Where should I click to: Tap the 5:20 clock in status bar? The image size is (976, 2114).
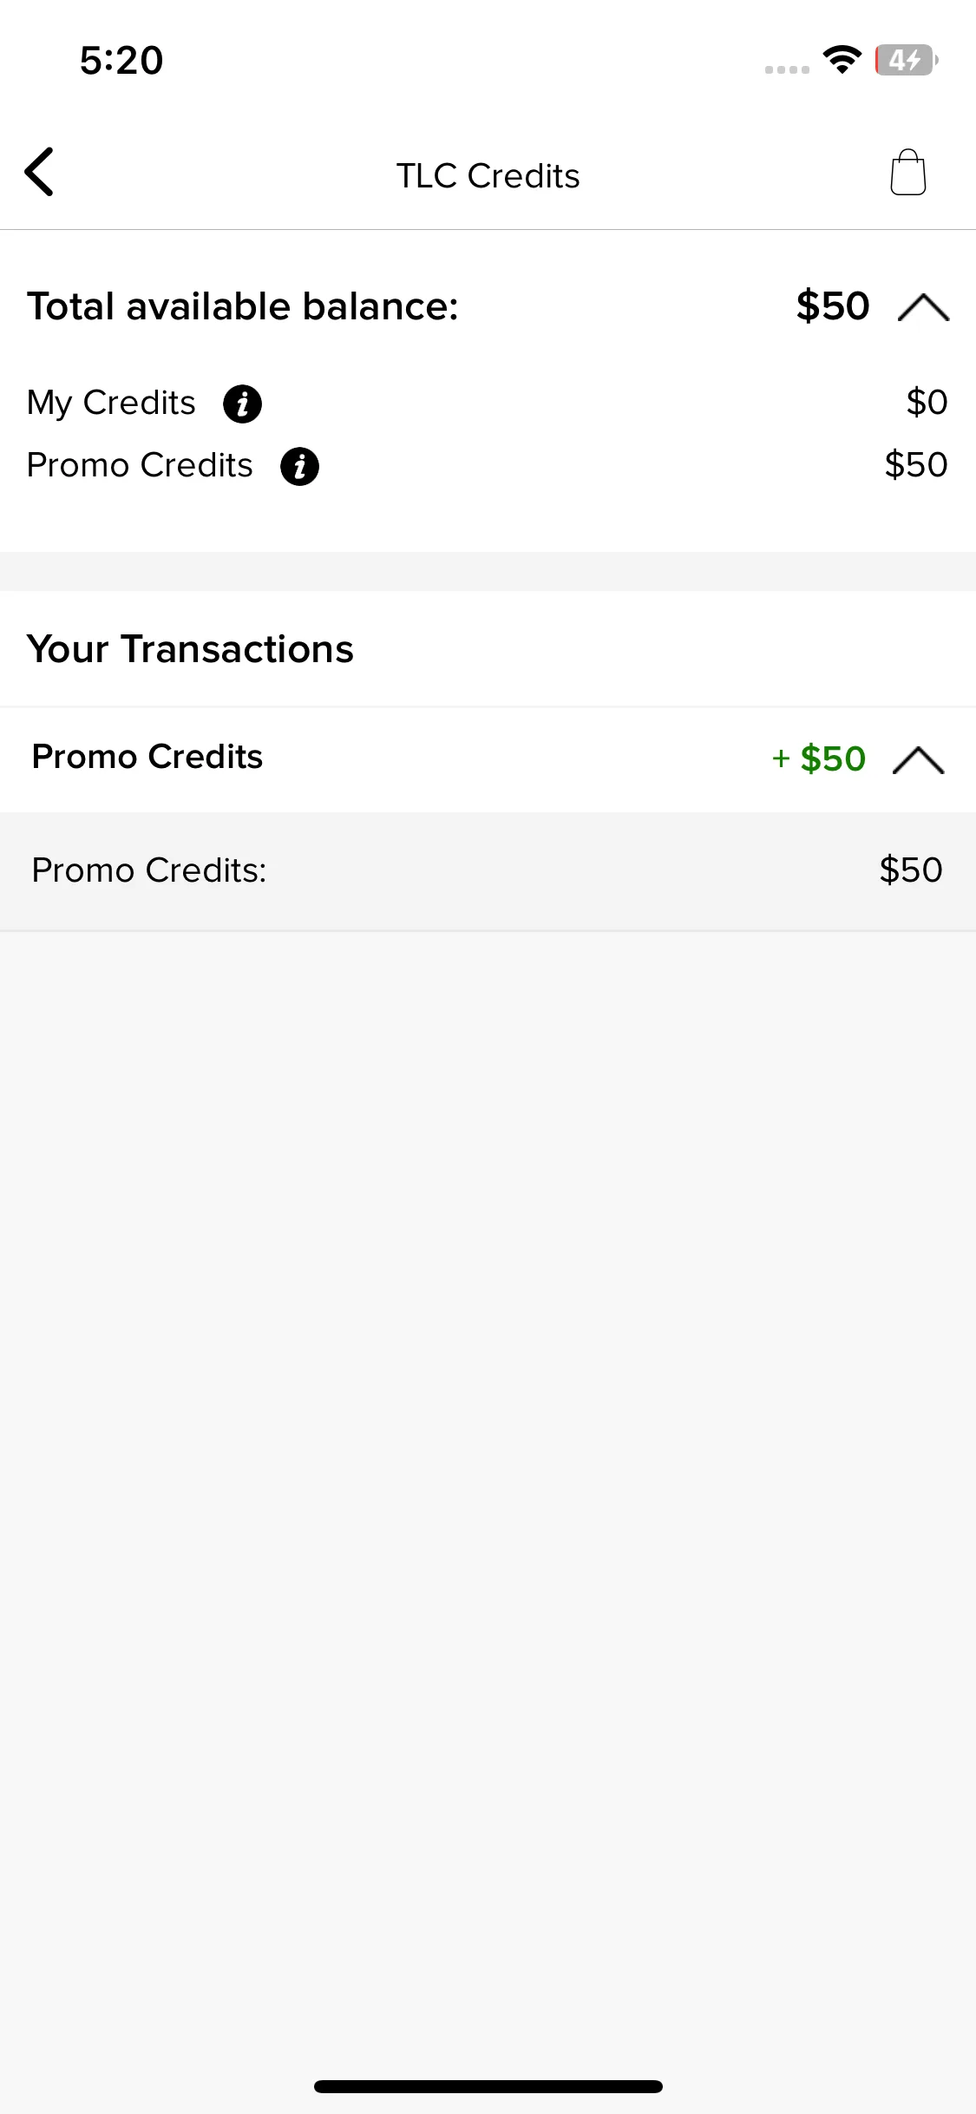click(x=121, y=60)
